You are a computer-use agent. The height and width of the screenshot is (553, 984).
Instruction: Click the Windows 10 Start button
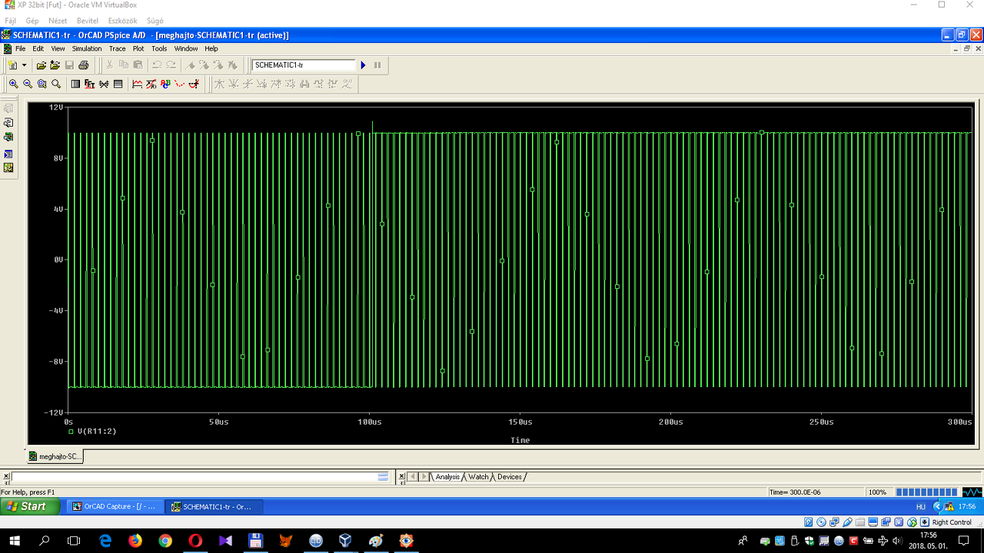pyautogui.click(x=14, y=541)
